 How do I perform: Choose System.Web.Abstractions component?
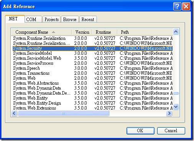coord(92,83)
